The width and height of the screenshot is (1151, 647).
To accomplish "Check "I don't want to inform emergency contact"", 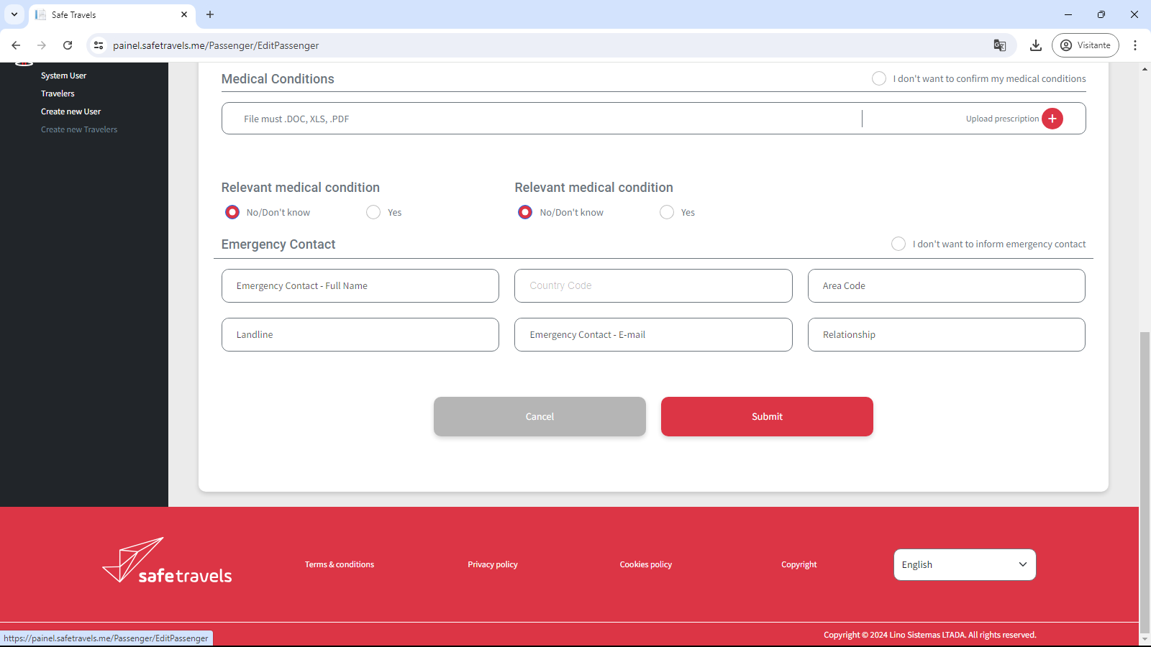I will point(898,244).
